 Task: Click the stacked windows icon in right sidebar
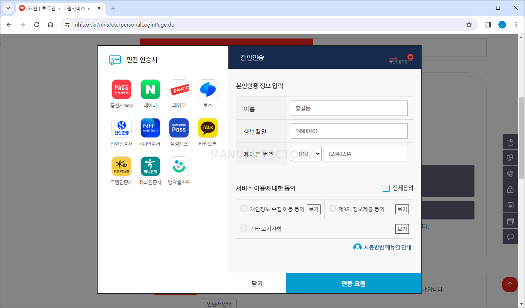pos(510,221)
